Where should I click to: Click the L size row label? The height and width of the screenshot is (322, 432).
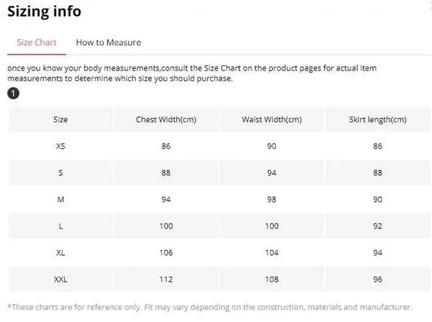click(x=60, y=226)
